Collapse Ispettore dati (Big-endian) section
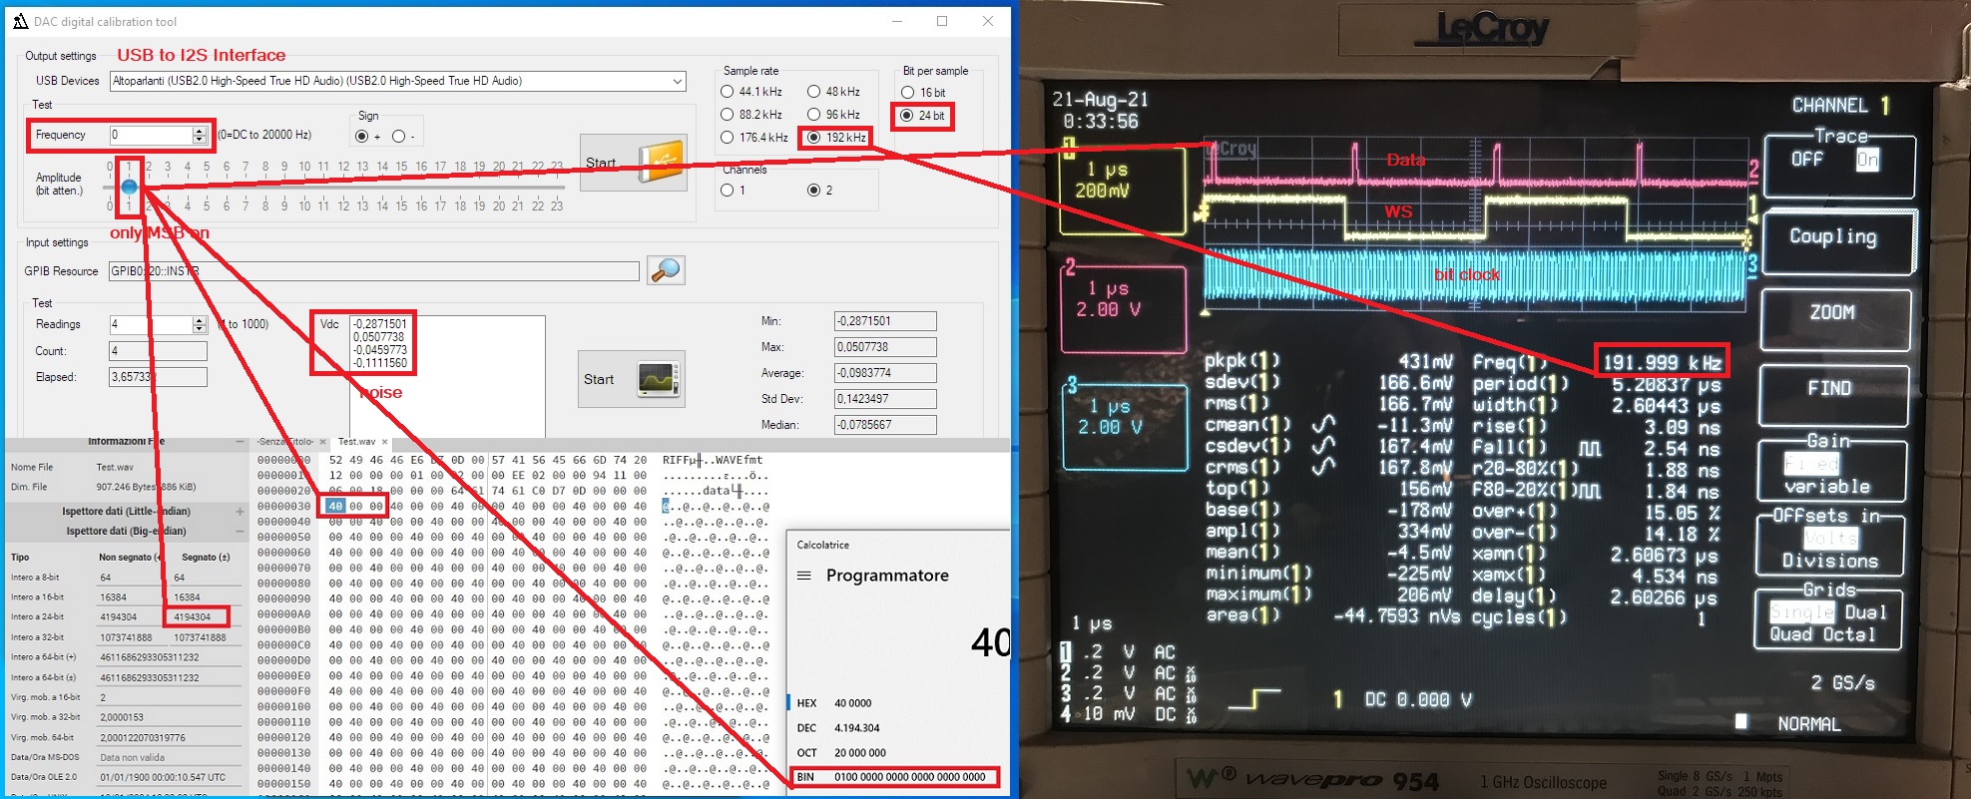Screen dimensions: 1971x799 [x=240, y=531]
